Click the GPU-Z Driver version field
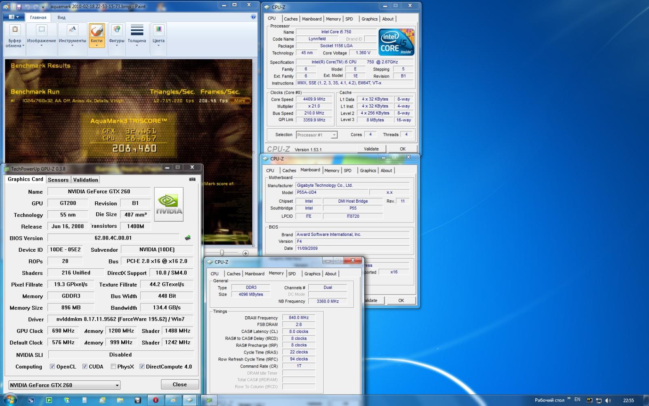 click(120, 319)
